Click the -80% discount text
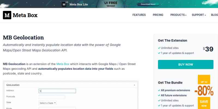 tap(204, 91)
